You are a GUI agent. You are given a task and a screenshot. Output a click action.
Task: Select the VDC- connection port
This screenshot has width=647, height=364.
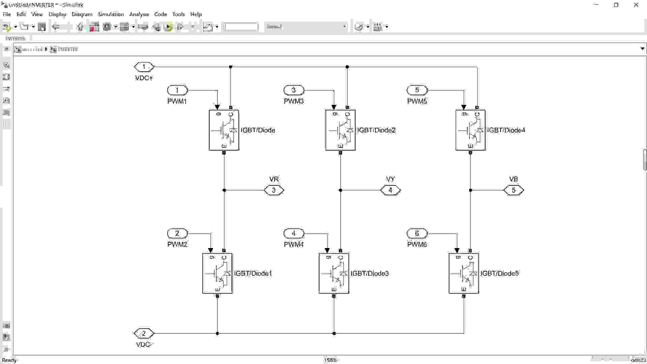click(144, 334)
